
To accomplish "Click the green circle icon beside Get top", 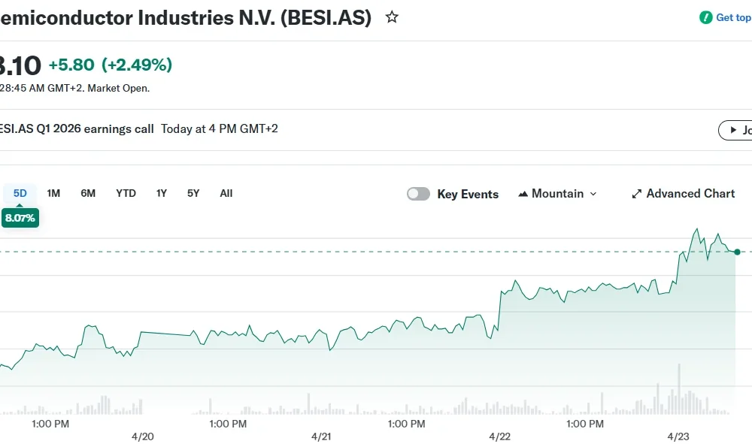I will 705,17.
